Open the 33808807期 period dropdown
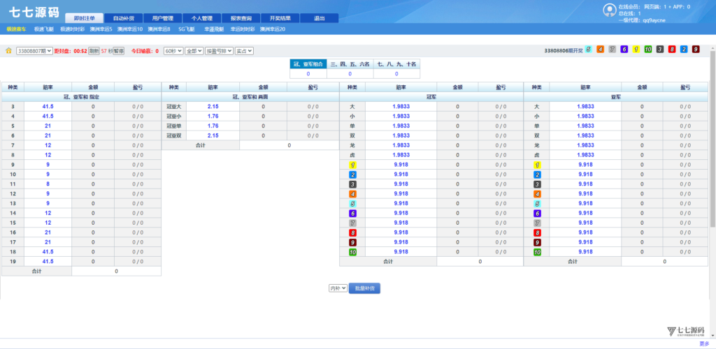This screenshot has width=716, height=349. [34, 51]
